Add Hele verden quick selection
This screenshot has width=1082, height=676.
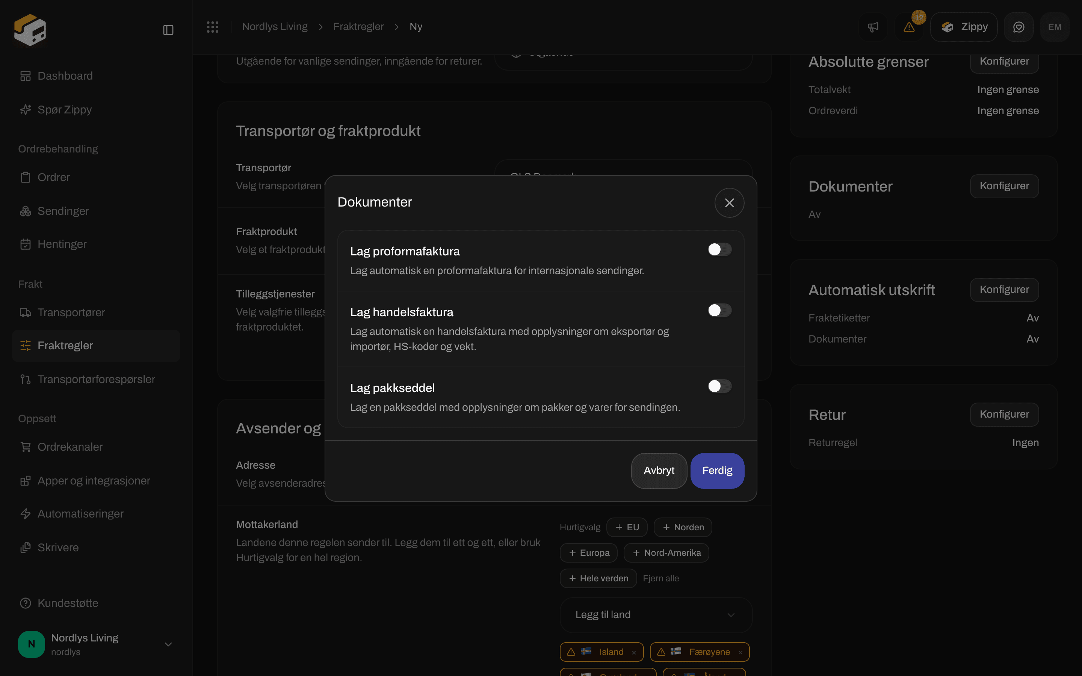(x=598, y=578)
